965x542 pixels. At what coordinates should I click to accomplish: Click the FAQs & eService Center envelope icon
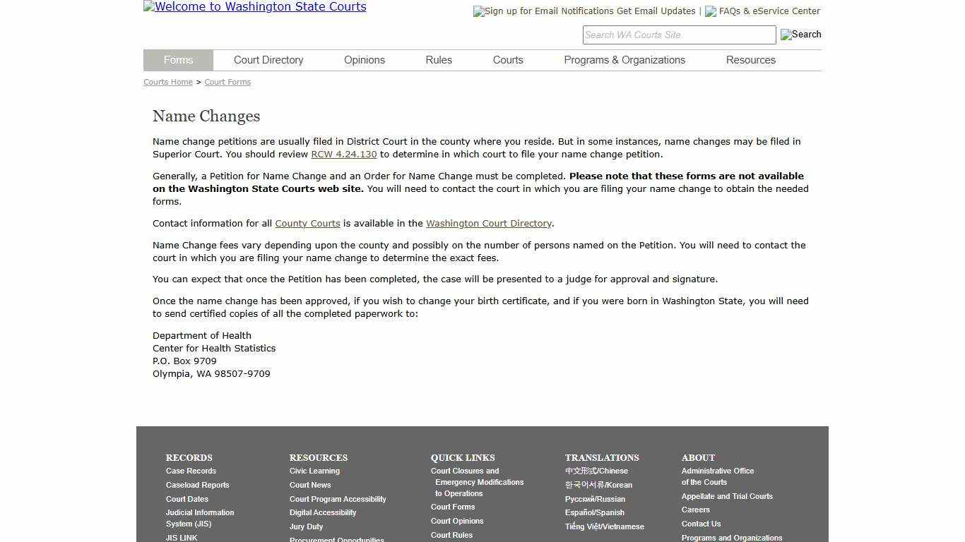710,11
